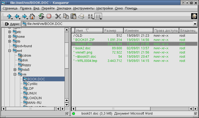This screenshot has height=118, width=199.
Task: Go up one directory level
Action: tap(9, 17)
